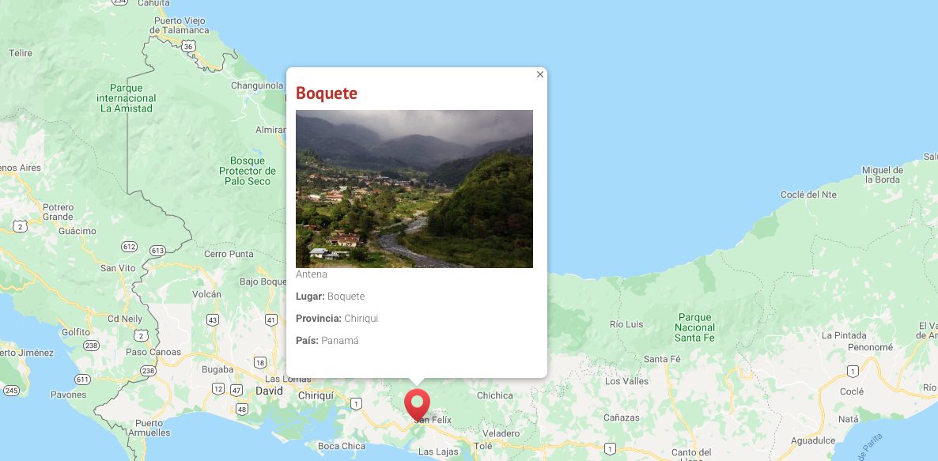
Task: Click the Cerro Punta label
Action: coord(229,254)
